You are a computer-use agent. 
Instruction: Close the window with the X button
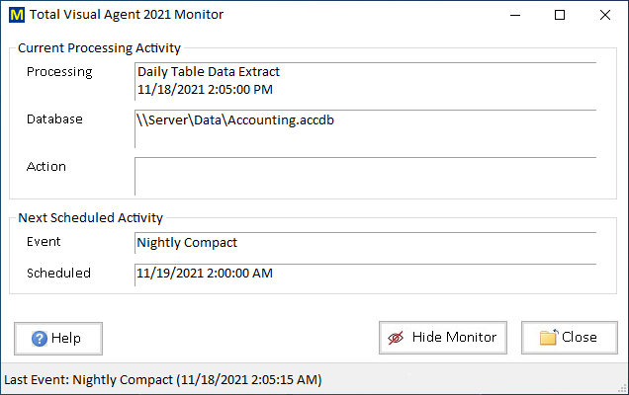click(x=605, y=15)
